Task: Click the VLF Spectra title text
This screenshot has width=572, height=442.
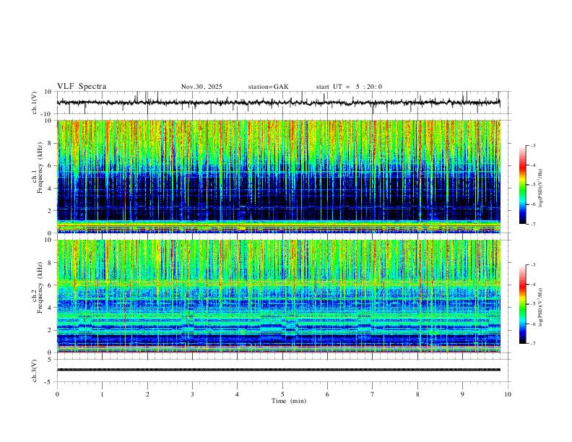Action: 82,87
